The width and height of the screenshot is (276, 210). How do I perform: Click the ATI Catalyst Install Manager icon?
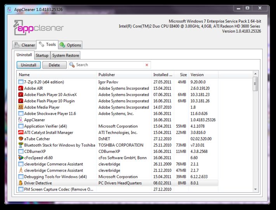pyautogui.click(x=21, y=133)
